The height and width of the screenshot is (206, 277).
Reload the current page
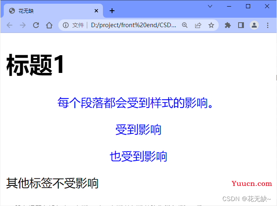click(36, 25)
